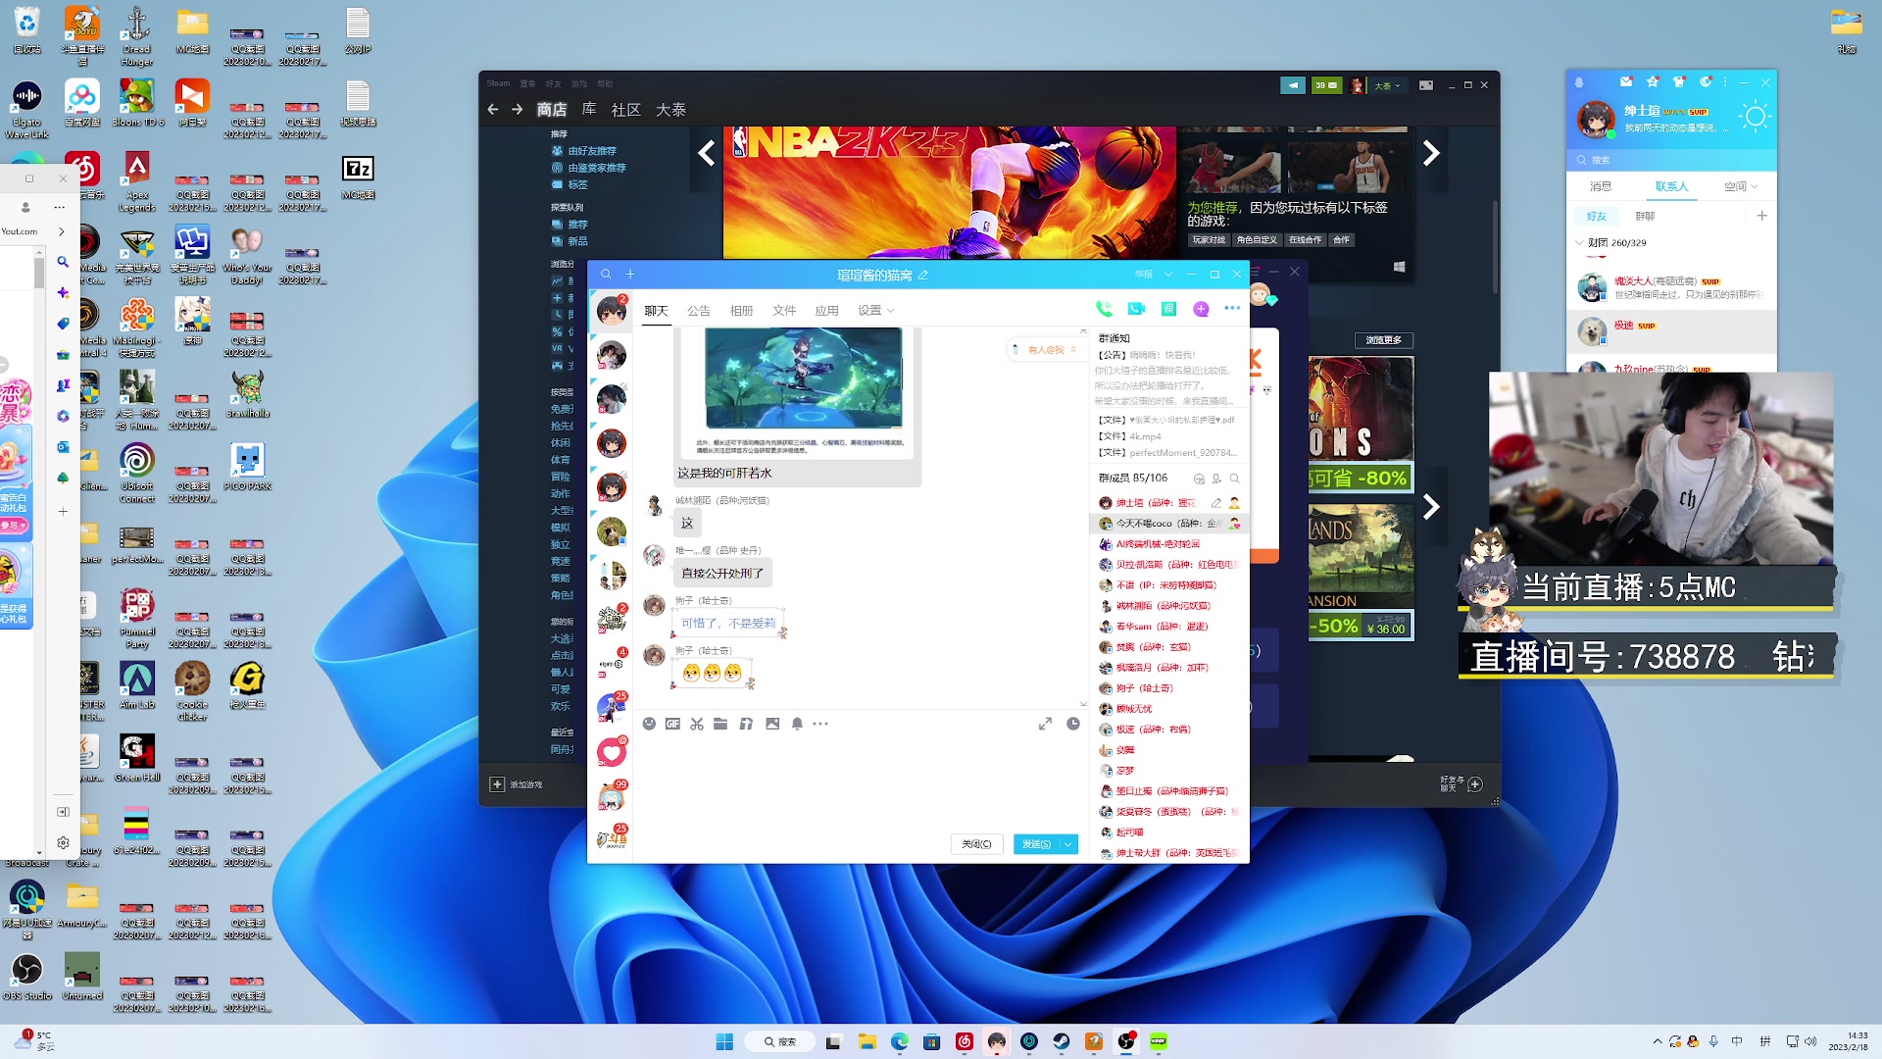Open 社区 in Steam navigation

(625, 110)
